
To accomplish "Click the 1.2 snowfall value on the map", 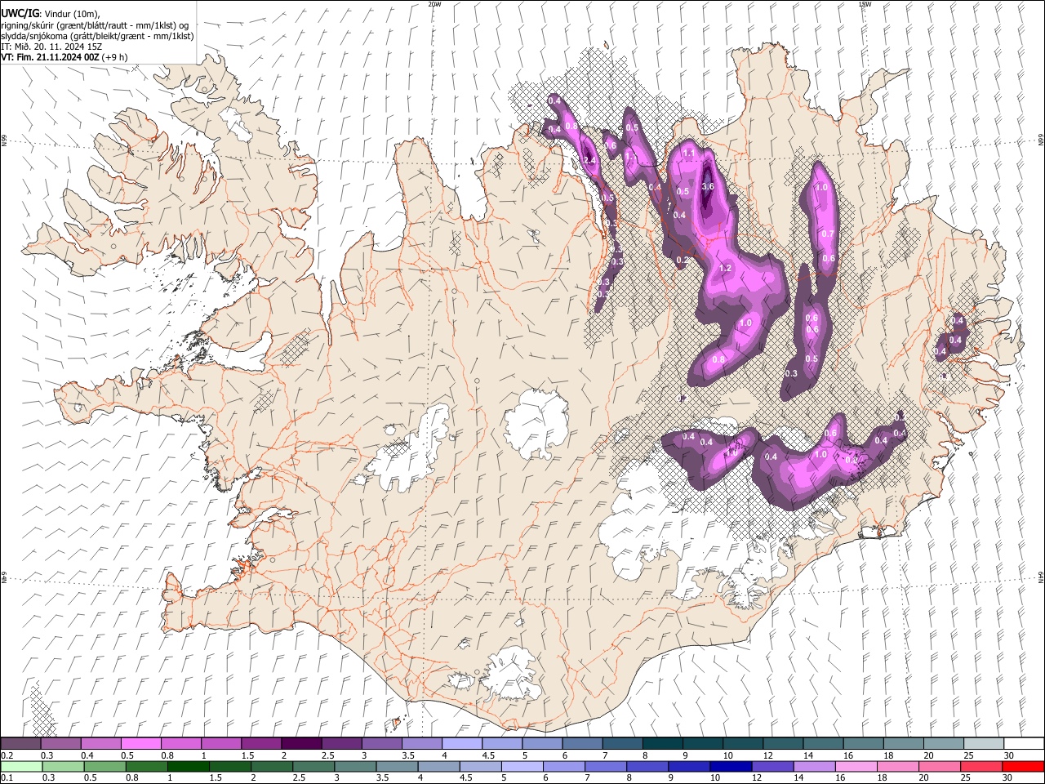I will pyautogui.click(x=725, y=268).
